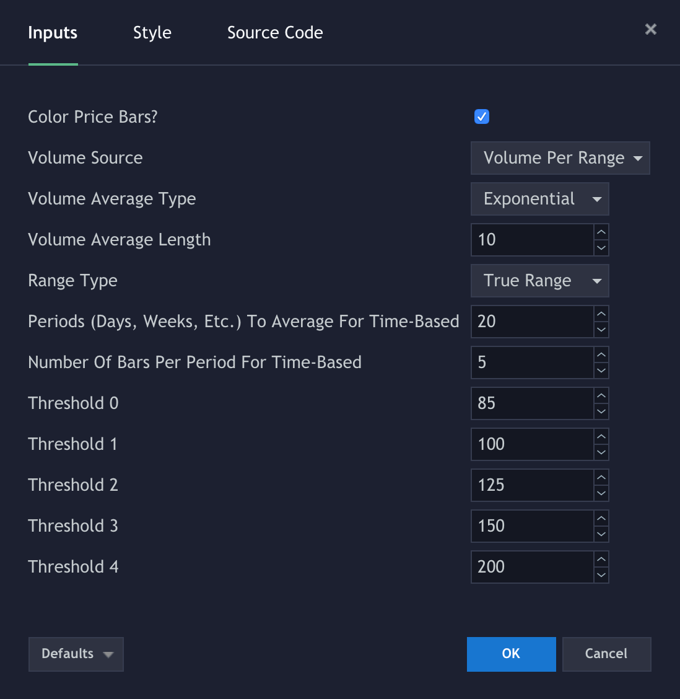Image resolution: width=680 pixels, height=699 pixels.
Task: Open the Volume Source dropdown
Action: [x=560, y=158]
